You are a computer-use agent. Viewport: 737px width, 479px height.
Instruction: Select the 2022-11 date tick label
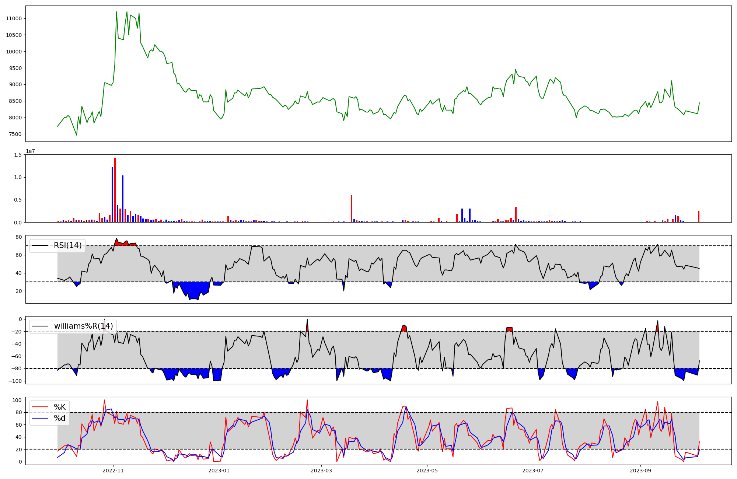click(113, 471)
